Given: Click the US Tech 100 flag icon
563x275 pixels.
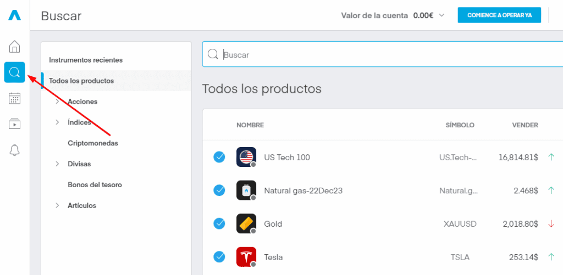Looking at the screenshot, I should click(x=246, y=157).
